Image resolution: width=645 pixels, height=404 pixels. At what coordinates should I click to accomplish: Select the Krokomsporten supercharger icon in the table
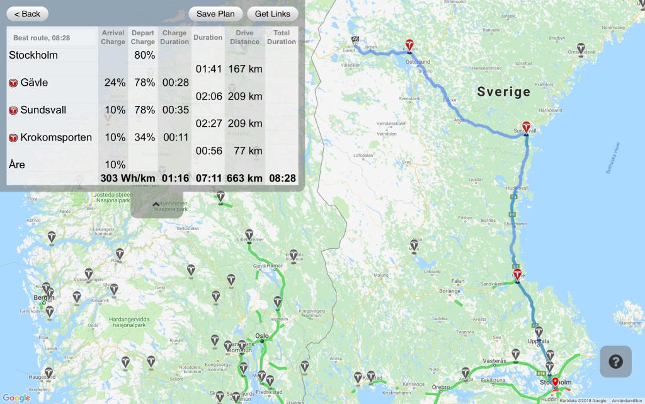click(13, 138)
